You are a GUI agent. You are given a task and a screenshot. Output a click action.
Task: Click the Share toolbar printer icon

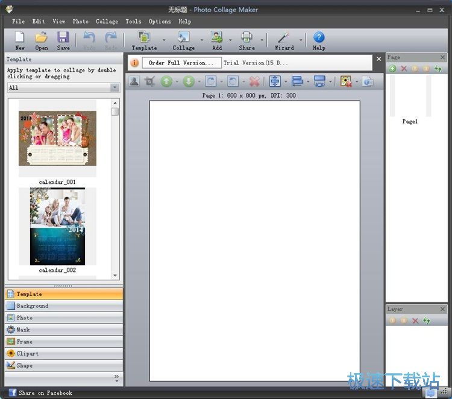click(x=246, y=38)
